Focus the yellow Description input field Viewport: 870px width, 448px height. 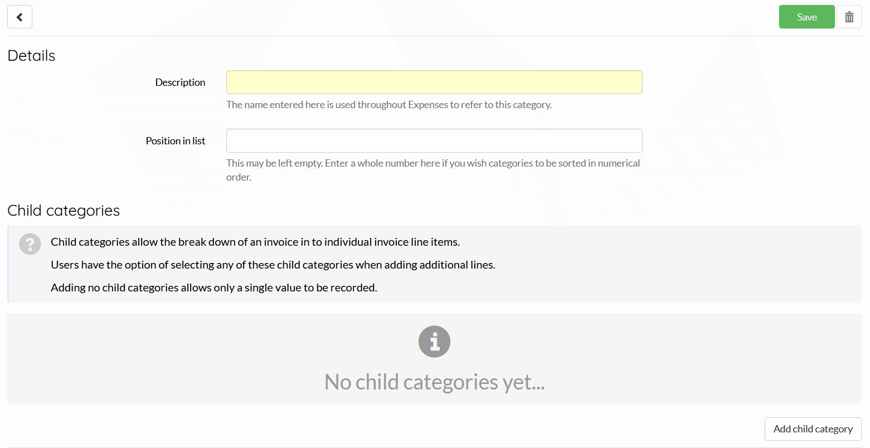(x=434, y=82)
